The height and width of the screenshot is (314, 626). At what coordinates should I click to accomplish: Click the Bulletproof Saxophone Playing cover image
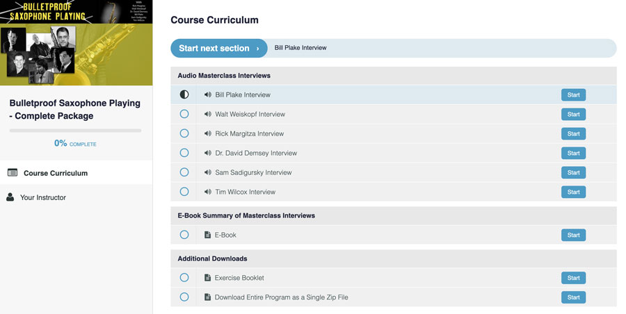coord(77,42)
